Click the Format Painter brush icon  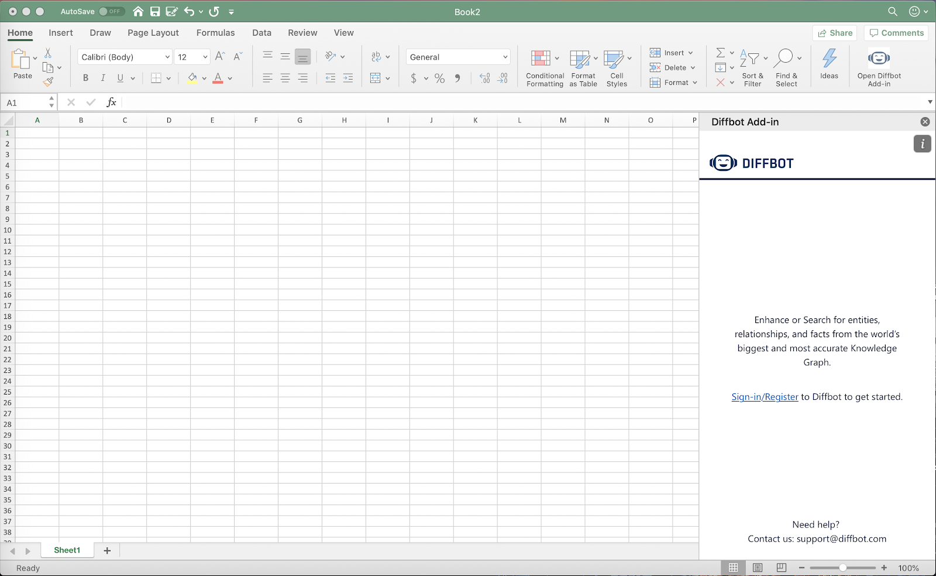(49, 82)
